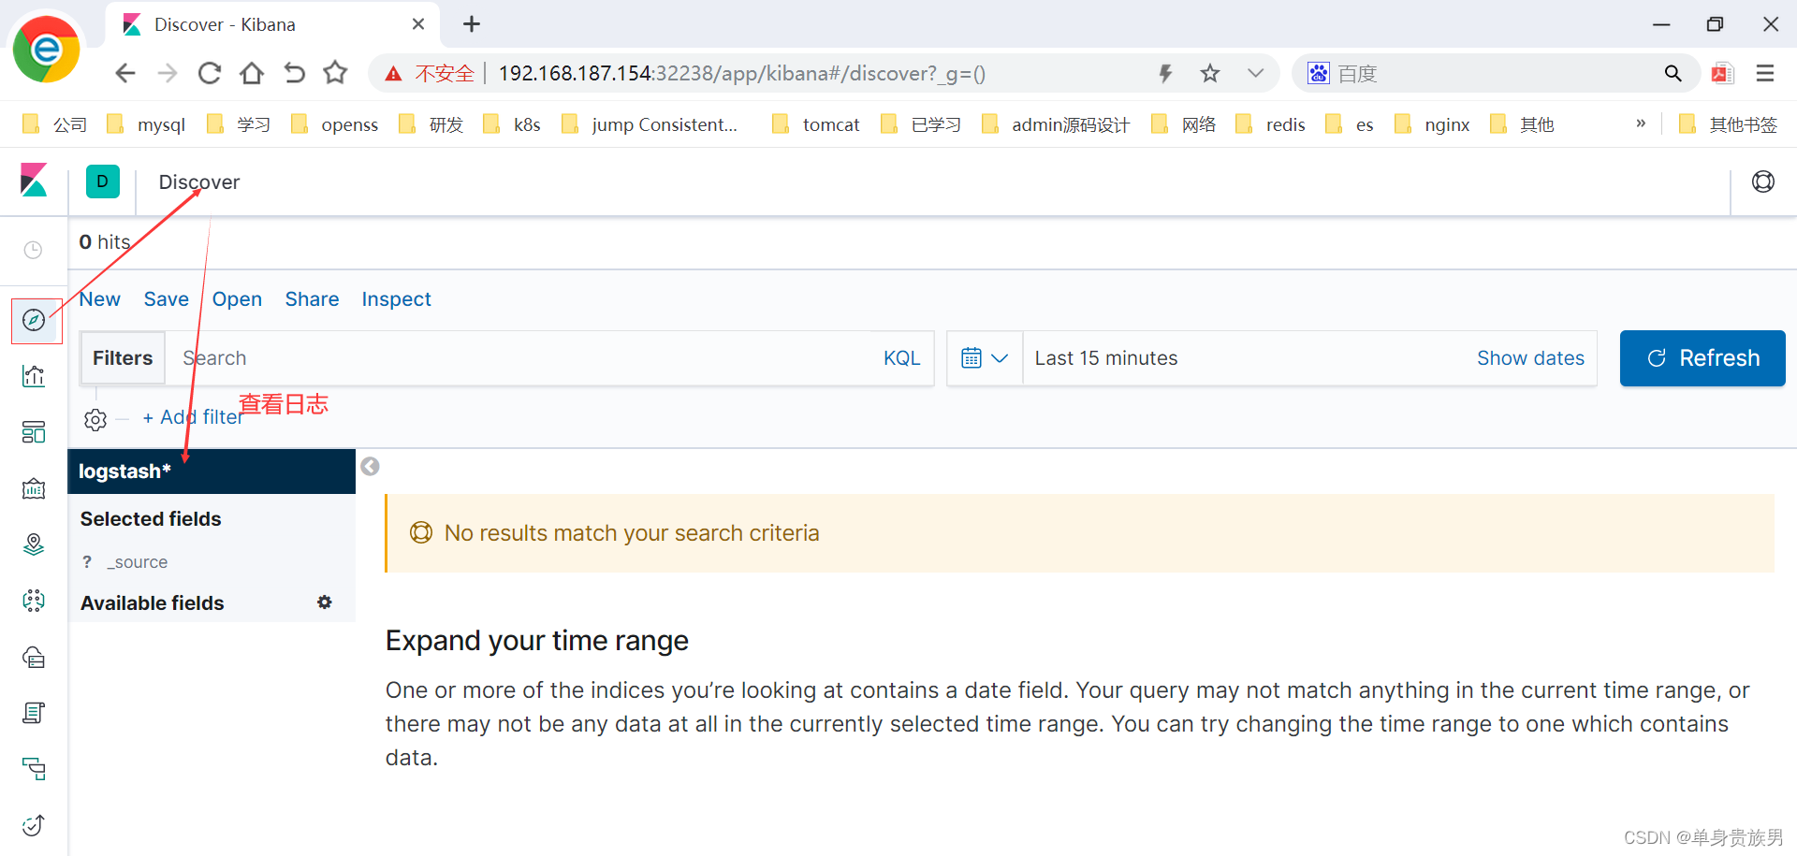Reload the browser page

(x=210, y=73)
